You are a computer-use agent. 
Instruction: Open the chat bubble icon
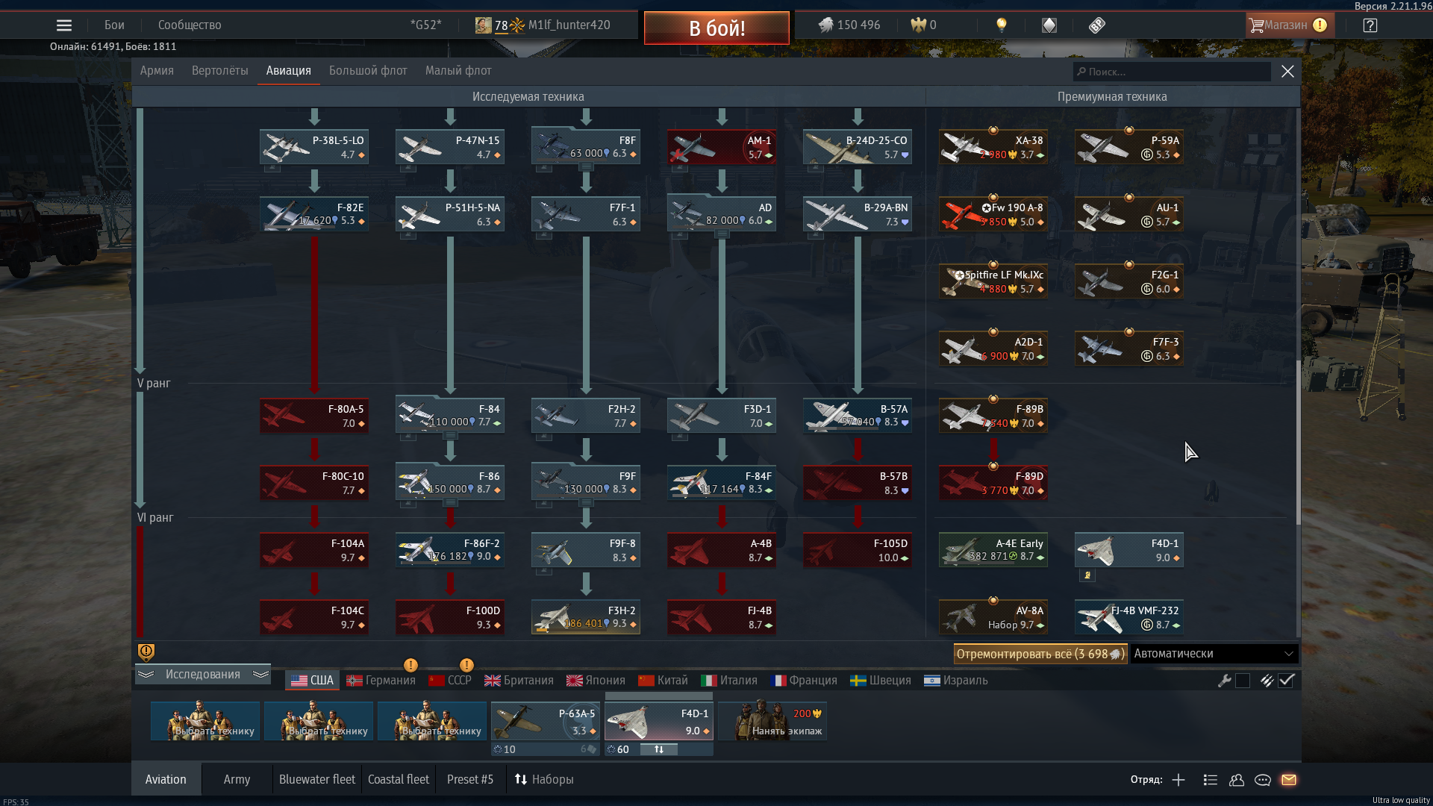pos(1263,780)
